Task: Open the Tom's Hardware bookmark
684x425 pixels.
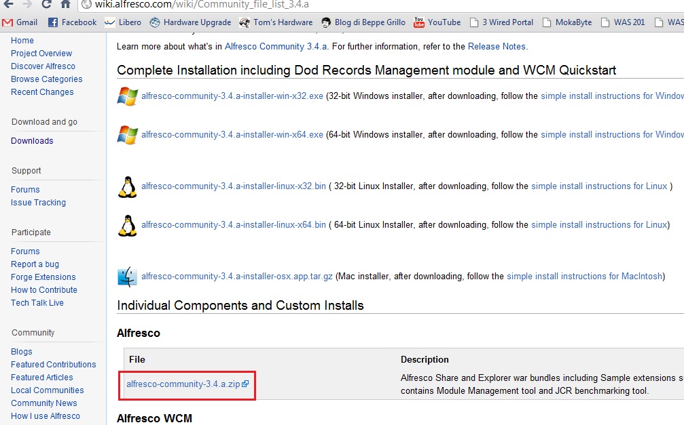Action: [x=276, y=22]
